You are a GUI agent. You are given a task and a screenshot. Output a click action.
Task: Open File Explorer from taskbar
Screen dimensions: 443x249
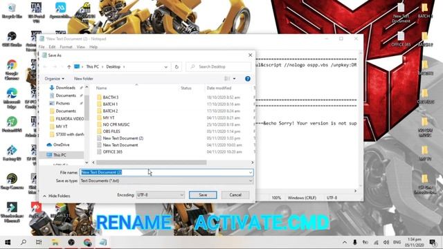pyautogui.click(x=55, y=242)
